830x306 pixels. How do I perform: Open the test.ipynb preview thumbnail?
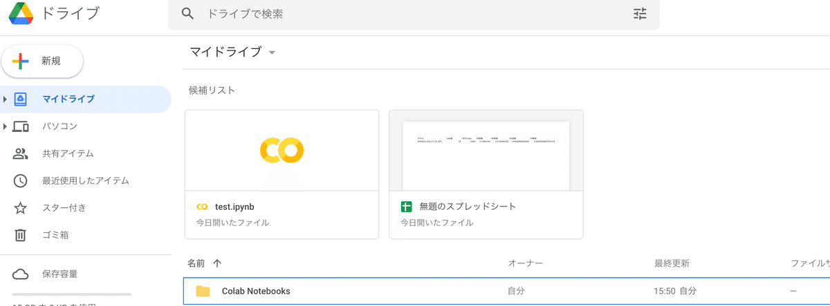click(282, 150)
